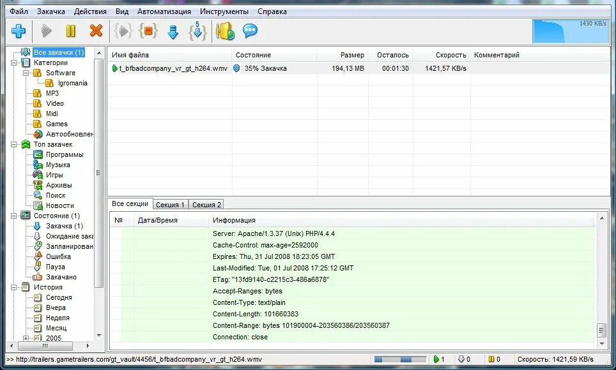Click the stop-all downloads braces icon
Viewport: 616px width, 370px height.
[148, 31]
